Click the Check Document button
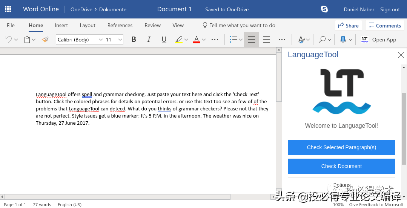 [x=341, y=166]
